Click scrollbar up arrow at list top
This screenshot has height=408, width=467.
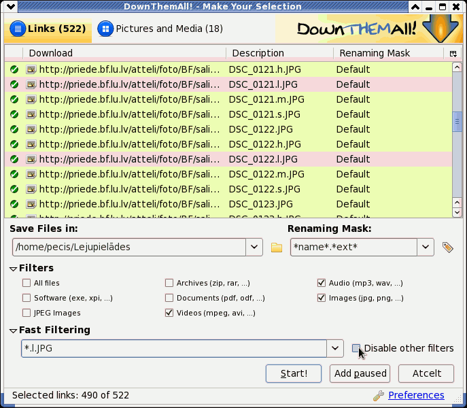pos(457,67)
